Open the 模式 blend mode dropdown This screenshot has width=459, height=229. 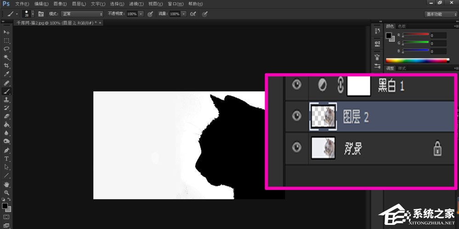click(x=82, y=14)
